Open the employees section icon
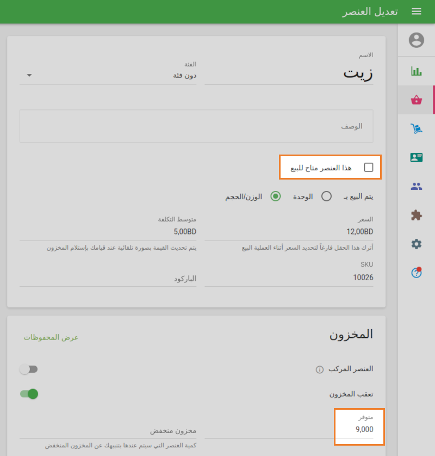Image resolution: width=435 pixels, height=456 pixels. pyautogui.click(x=416, y=186)
